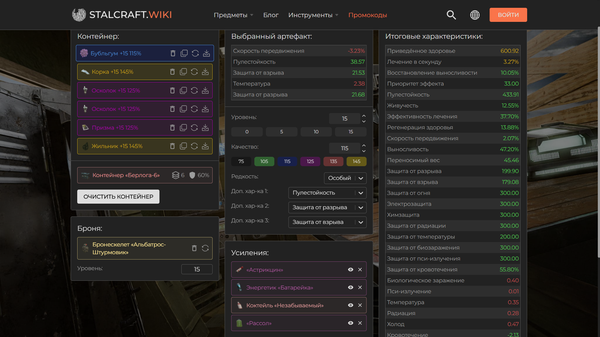600x337 pixels.
Task: Toggle visibility of Энергетик «Батарейка»
Action: [x=350, y=287]
